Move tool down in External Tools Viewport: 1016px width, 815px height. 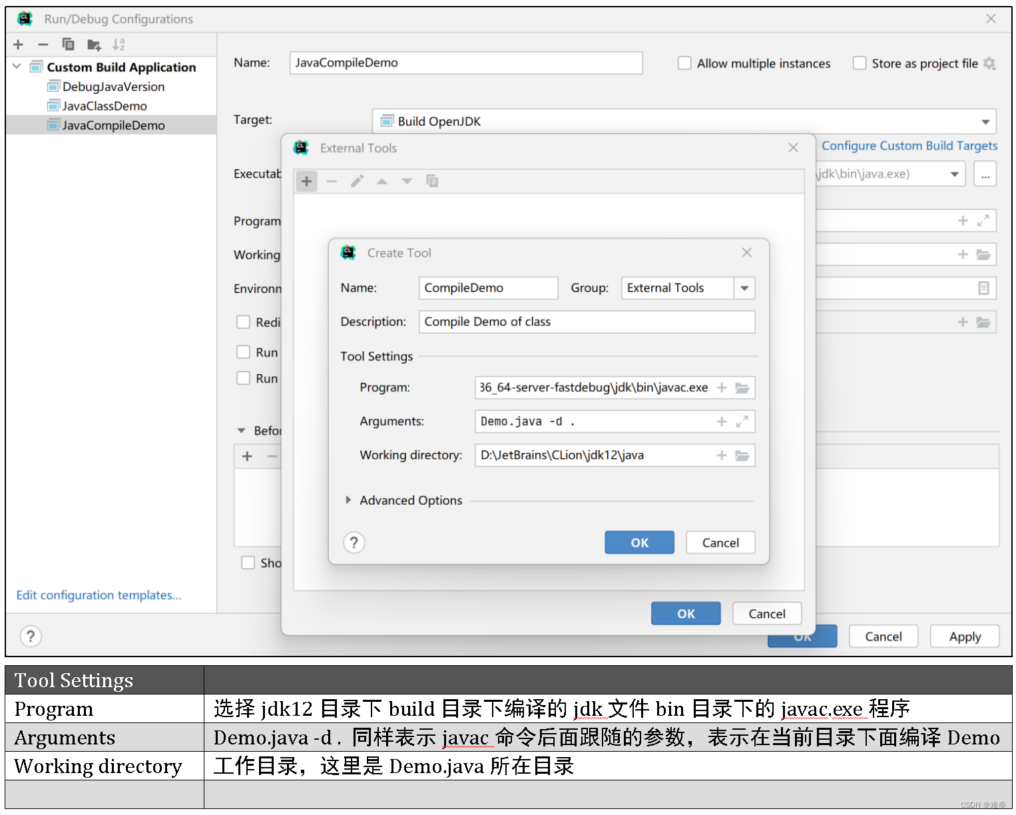[x=407, y=181]
